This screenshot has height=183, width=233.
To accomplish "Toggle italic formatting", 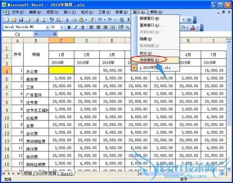I will point(76,27).
